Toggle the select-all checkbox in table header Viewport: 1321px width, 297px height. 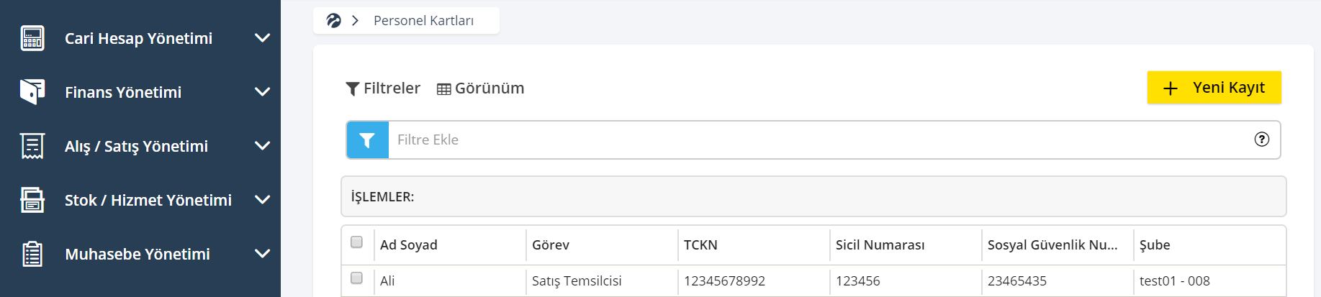tap(356, 242)
